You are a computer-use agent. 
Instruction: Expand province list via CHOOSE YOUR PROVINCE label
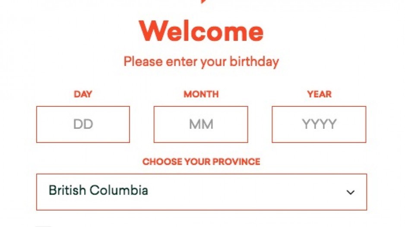pyautogui.click(x=201, y=162)
